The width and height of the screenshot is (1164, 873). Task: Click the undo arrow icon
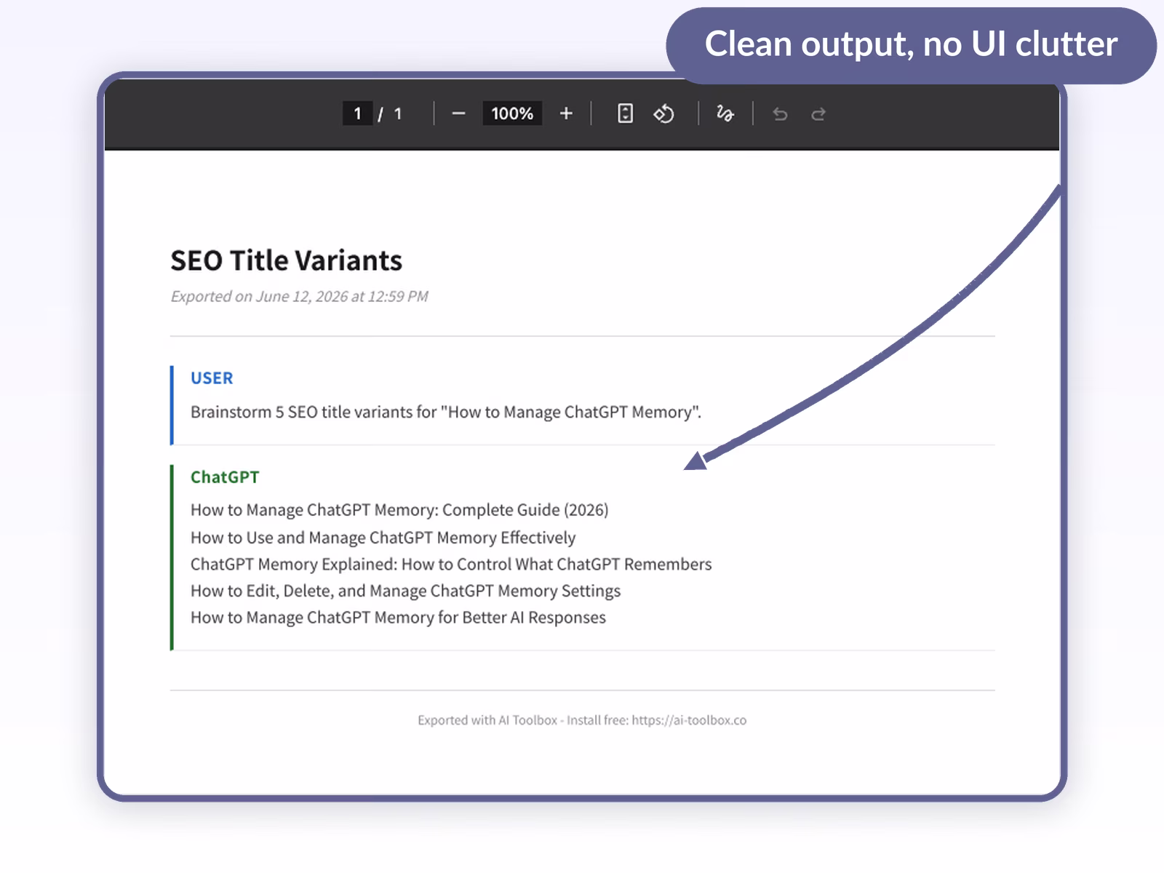[780, 114]
